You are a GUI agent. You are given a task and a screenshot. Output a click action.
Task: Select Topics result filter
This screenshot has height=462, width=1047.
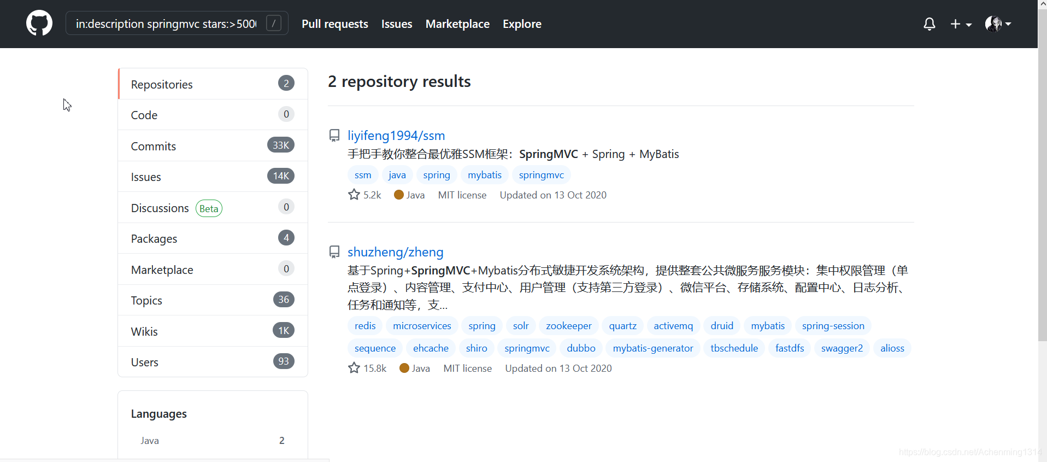pos(213,300)
